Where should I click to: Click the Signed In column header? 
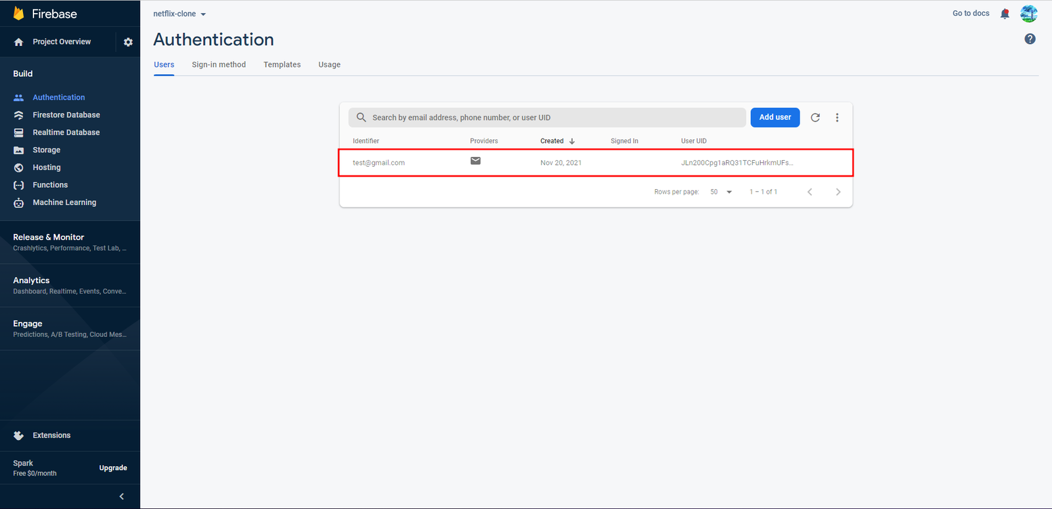(x=625, y=141)
